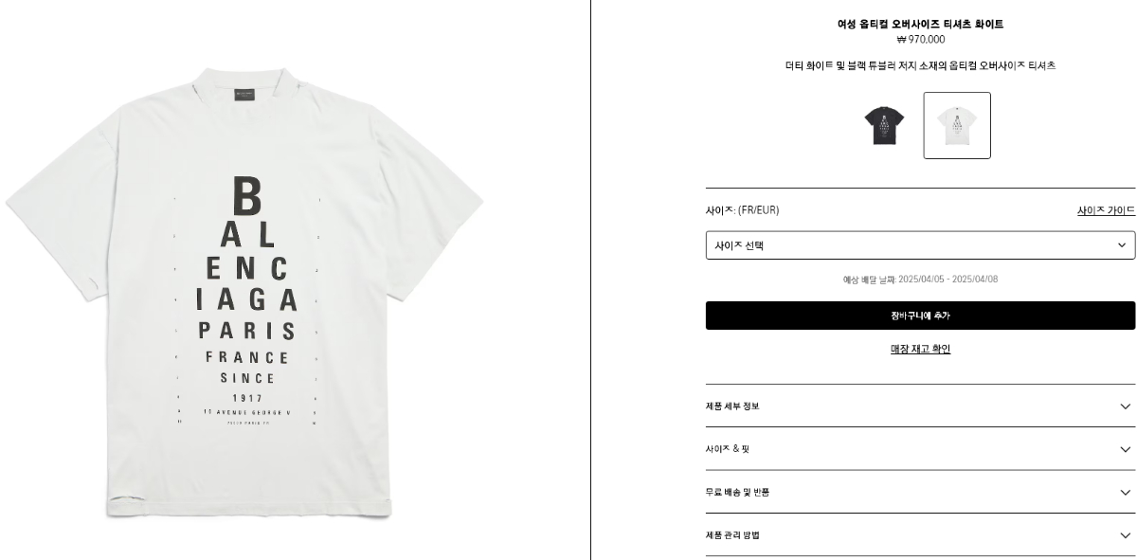
Task: Select the black t-shirt color thumbnail
Action: [x=884, y=125]
